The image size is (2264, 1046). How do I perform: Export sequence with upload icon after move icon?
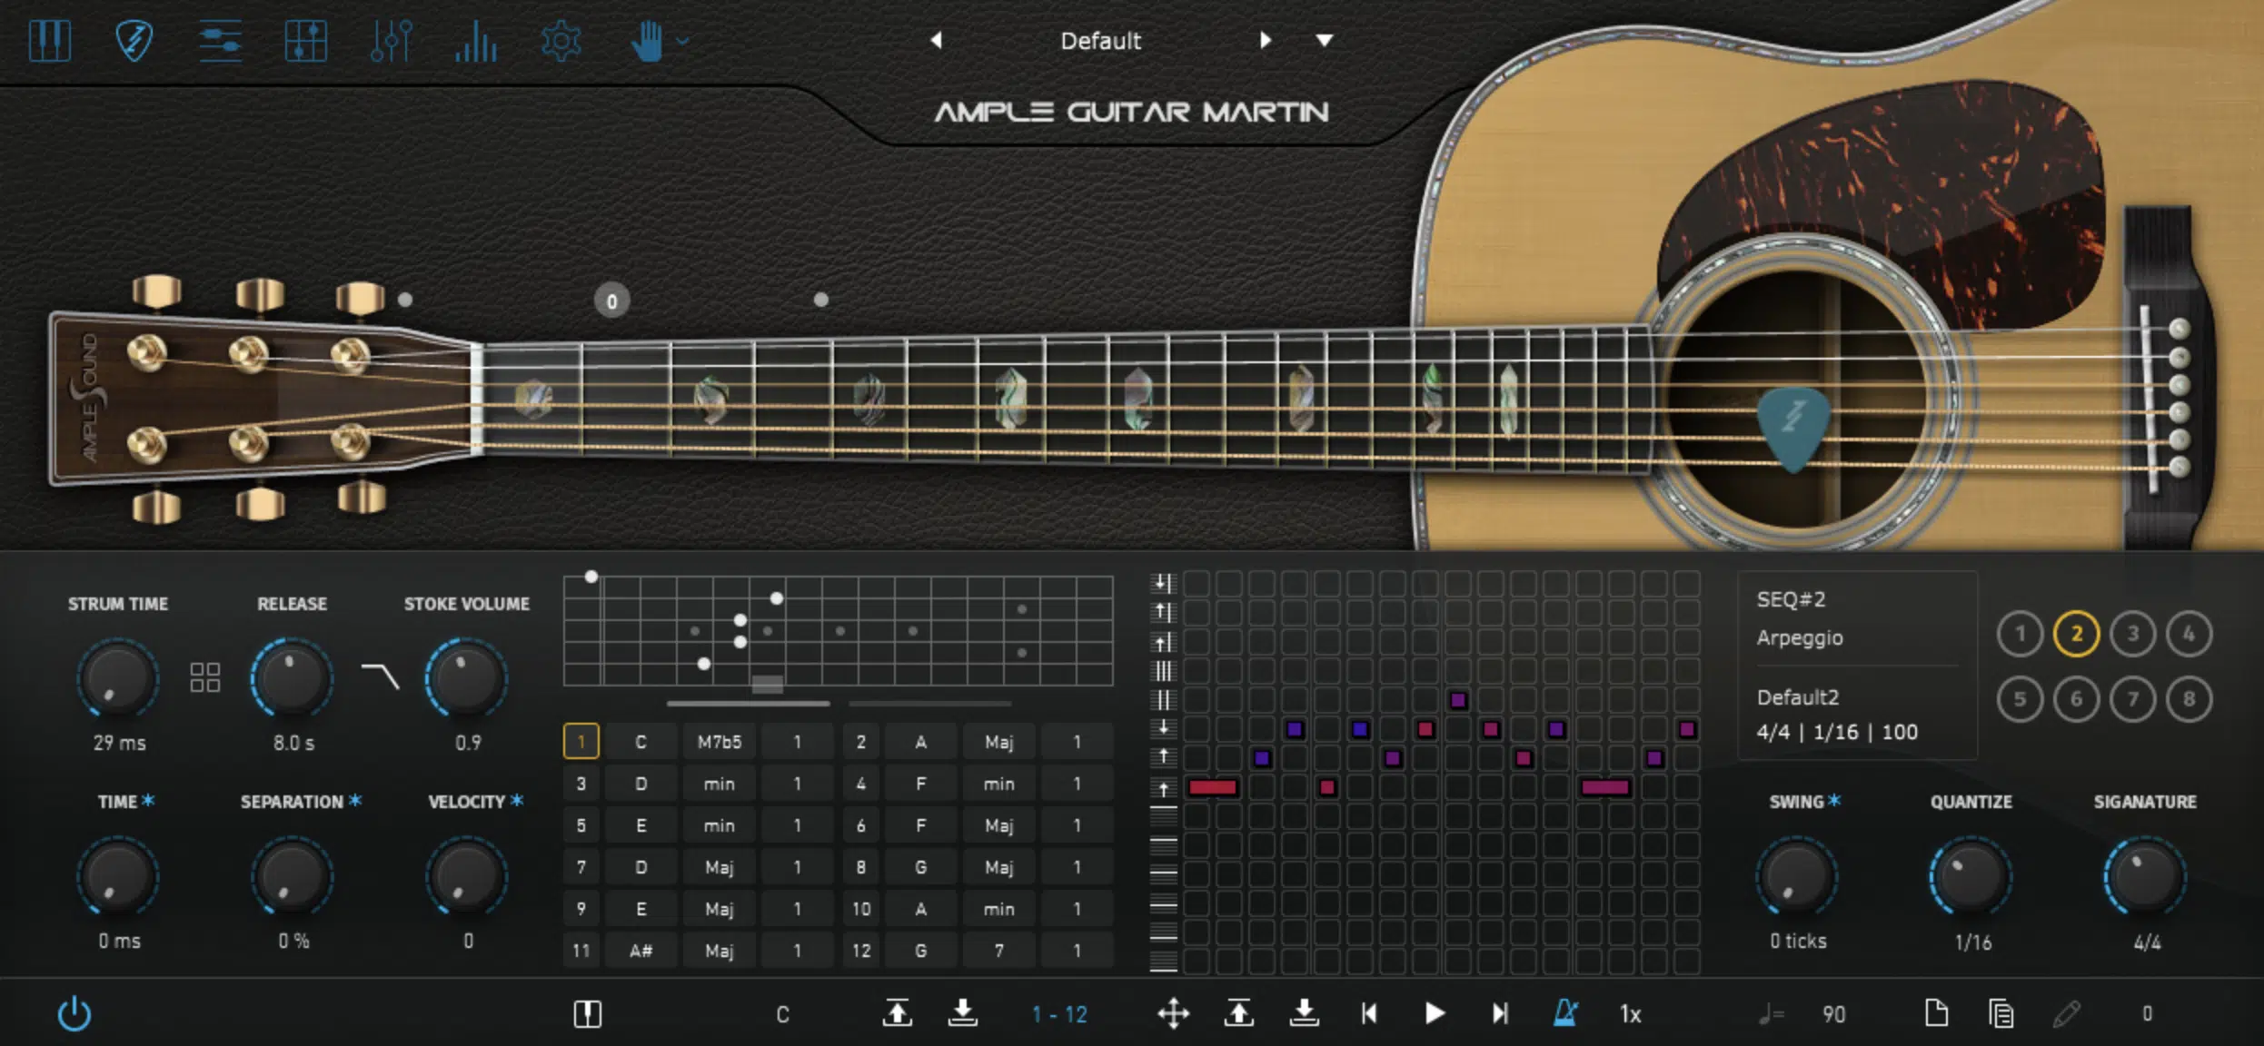coord(1239,1012)
